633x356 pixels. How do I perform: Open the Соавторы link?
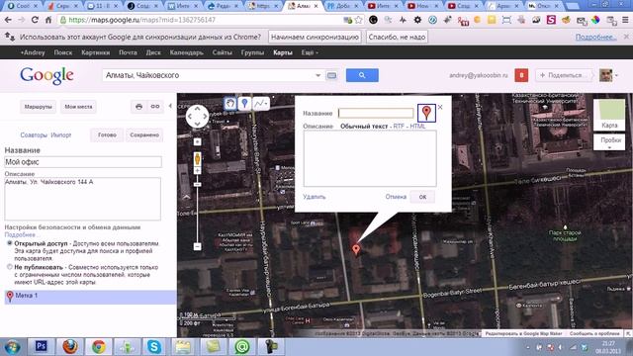(34, 134)
